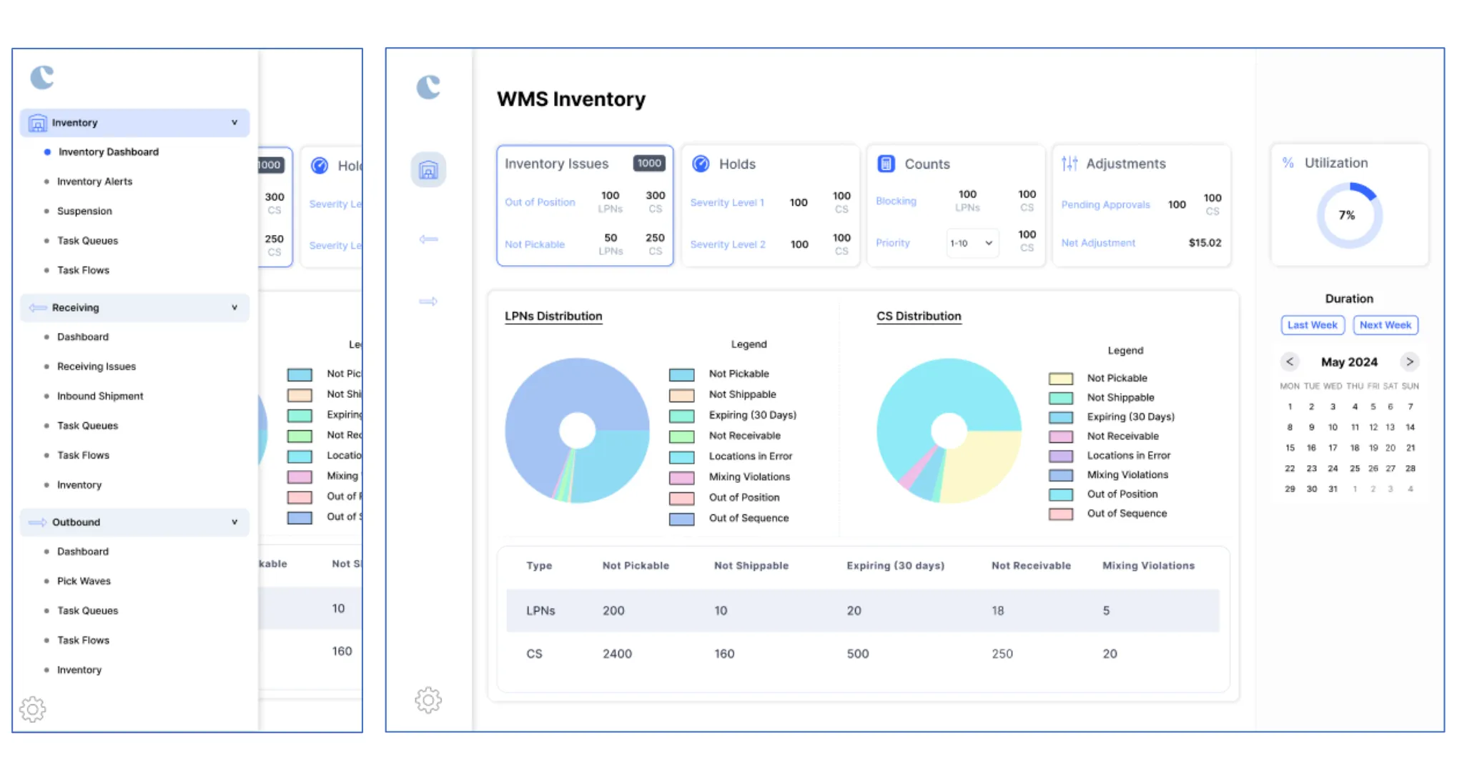The image size is (1467, 773).
Task: Click the 7% utilization ring
Action: pos(1349,215)
